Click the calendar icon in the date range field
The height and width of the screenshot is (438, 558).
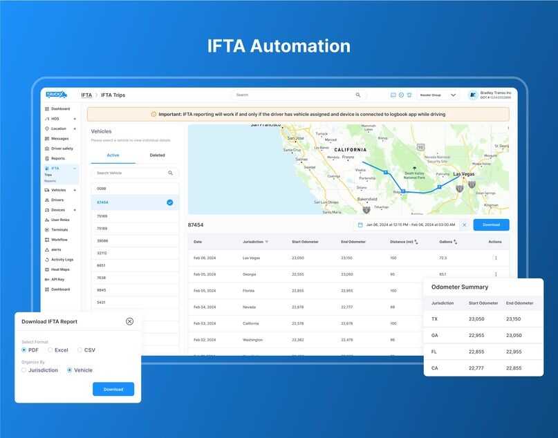pyautogui.click(x=360, y=225)
